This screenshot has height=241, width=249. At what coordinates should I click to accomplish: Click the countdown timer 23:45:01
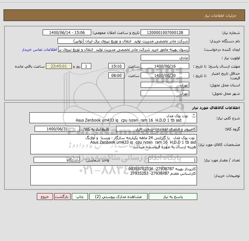59,66
